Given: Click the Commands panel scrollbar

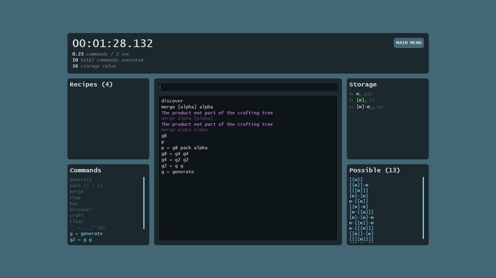Looking at the screenshot, I should 144,203.
